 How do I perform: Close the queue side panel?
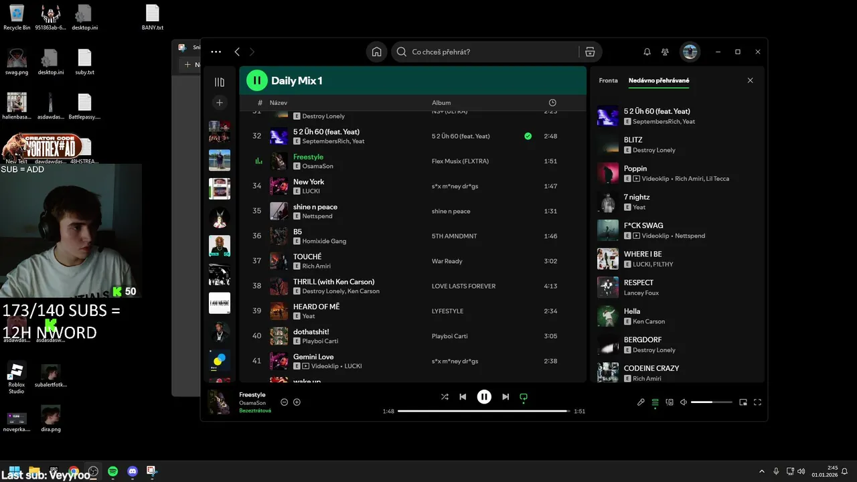pyautogui.click(x=750, y=80)
